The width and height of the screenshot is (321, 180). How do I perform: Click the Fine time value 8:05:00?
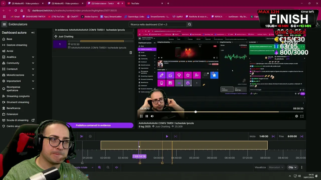292,136
